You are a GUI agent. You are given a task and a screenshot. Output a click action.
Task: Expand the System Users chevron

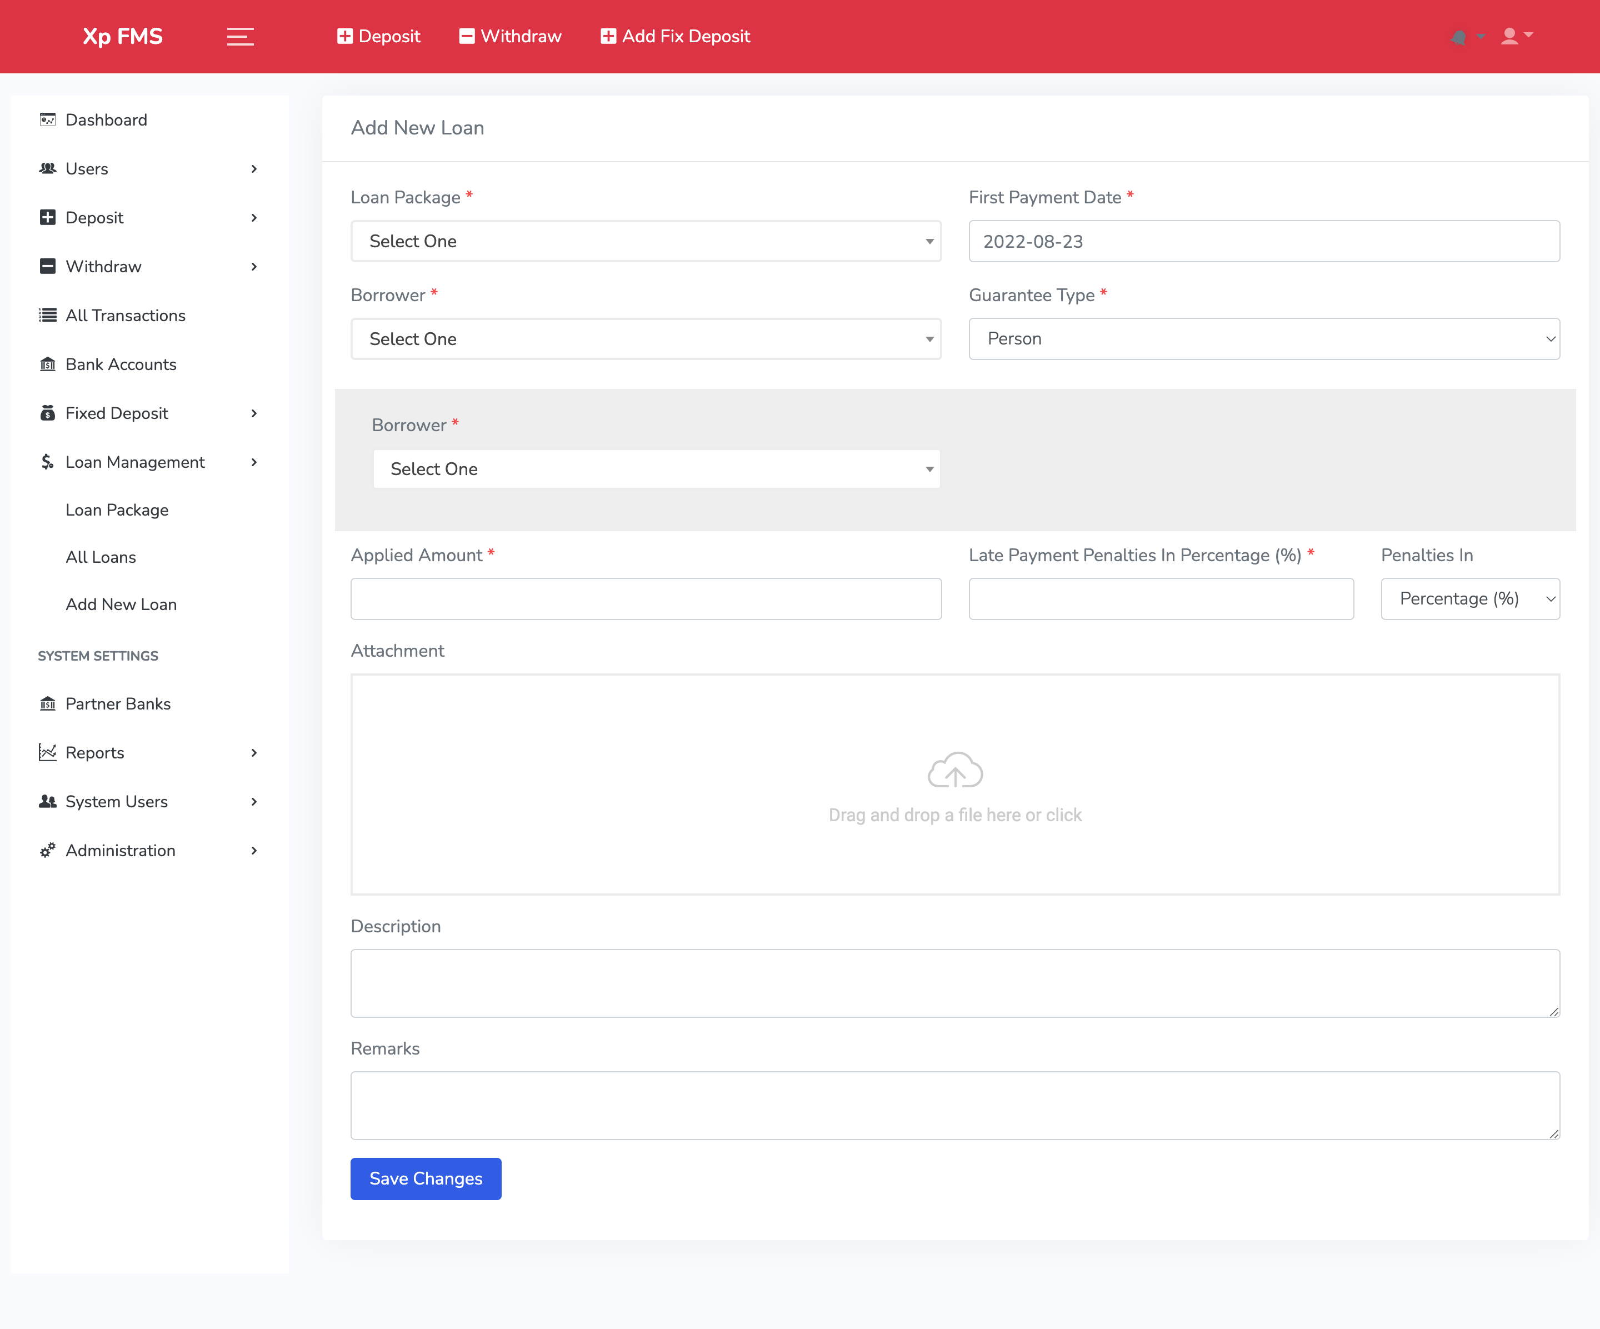tap(254, 802)
